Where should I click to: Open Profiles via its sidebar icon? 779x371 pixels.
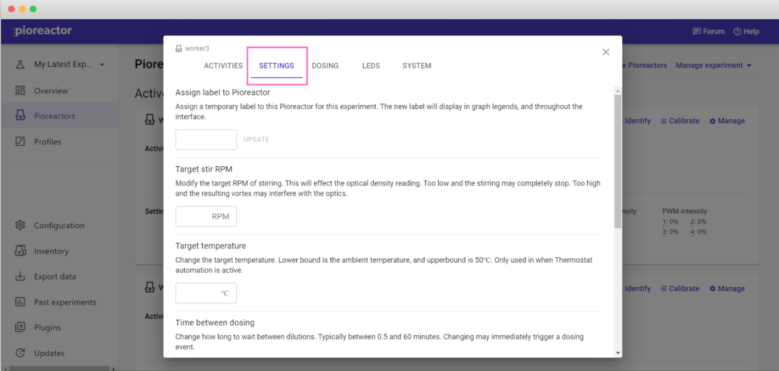point(20,142)
